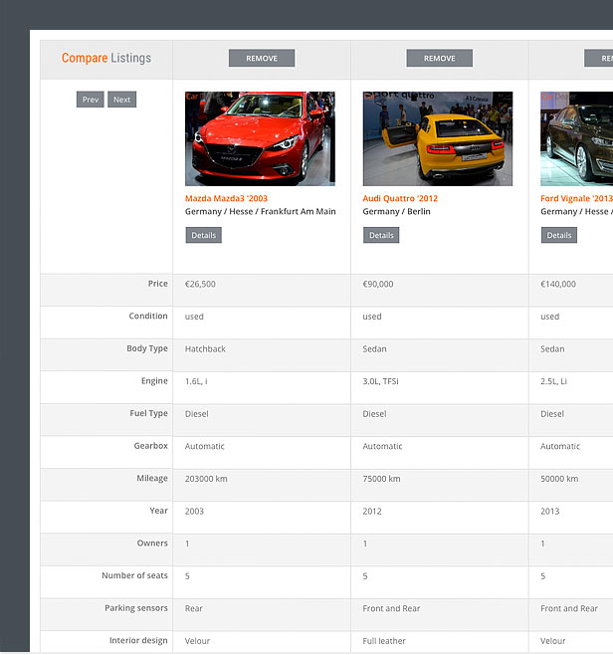
Task: View Details for the Ford Vignale
Action: coord(558,236)
